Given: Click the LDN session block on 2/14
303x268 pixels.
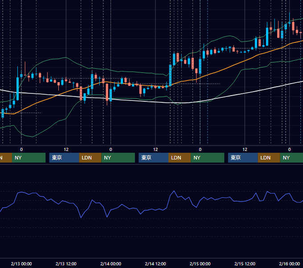Looking at the screenshot, I should [180, 158].
